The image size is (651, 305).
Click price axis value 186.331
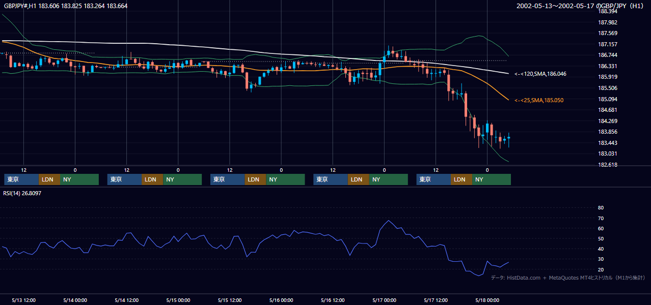coord(607,66)
